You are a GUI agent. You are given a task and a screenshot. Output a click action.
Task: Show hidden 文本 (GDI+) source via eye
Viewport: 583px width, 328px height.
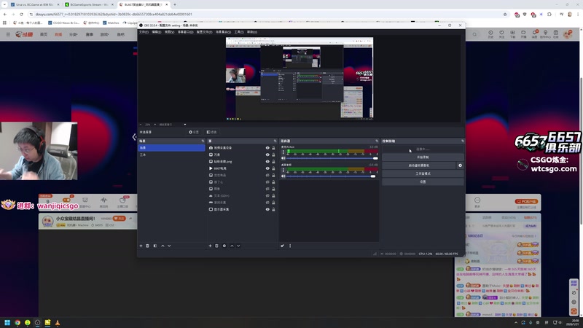(267, 195)
